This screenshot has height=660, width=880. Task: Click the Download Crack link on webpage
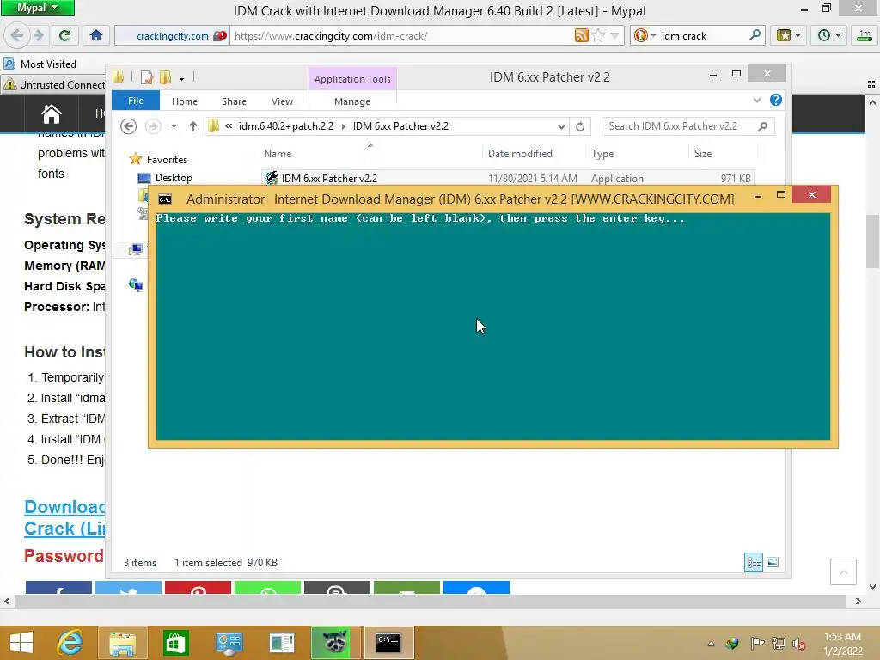[64, 517]
